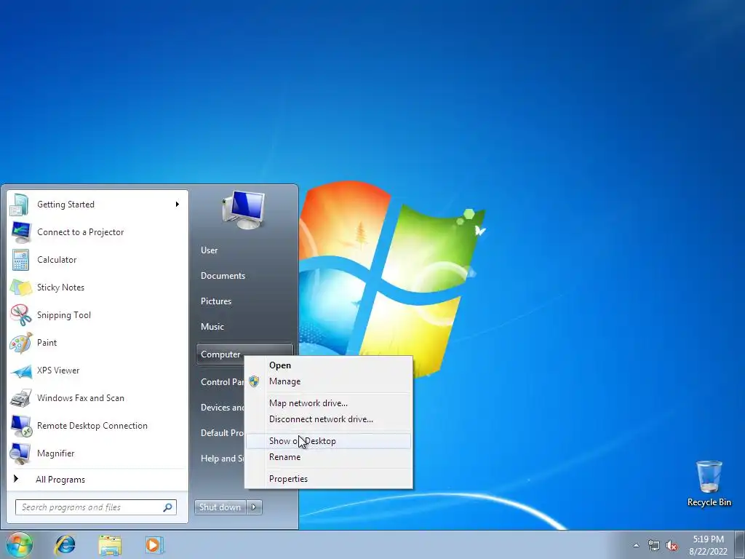Image resolution: width=745 pixels, height=559 pixels.
Task: Open Properties from context menu
Action: (329, 479)
